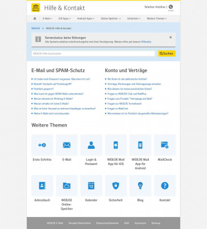Open WEB.DE Mail App für Android tile
The image size is (207, 229).
[x=140, y=145]
